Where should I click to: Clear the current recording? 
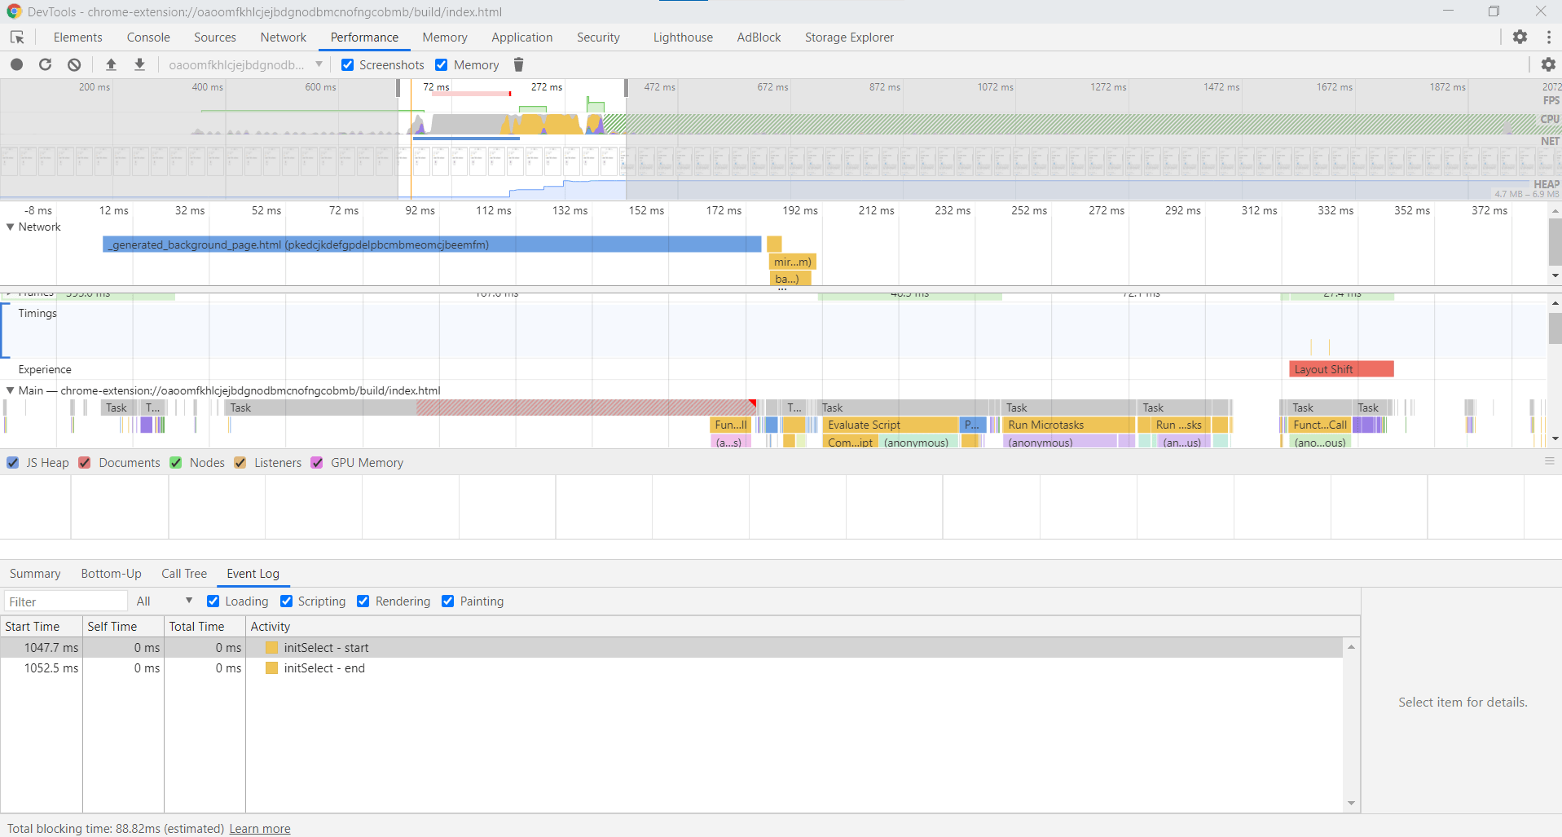73,64
